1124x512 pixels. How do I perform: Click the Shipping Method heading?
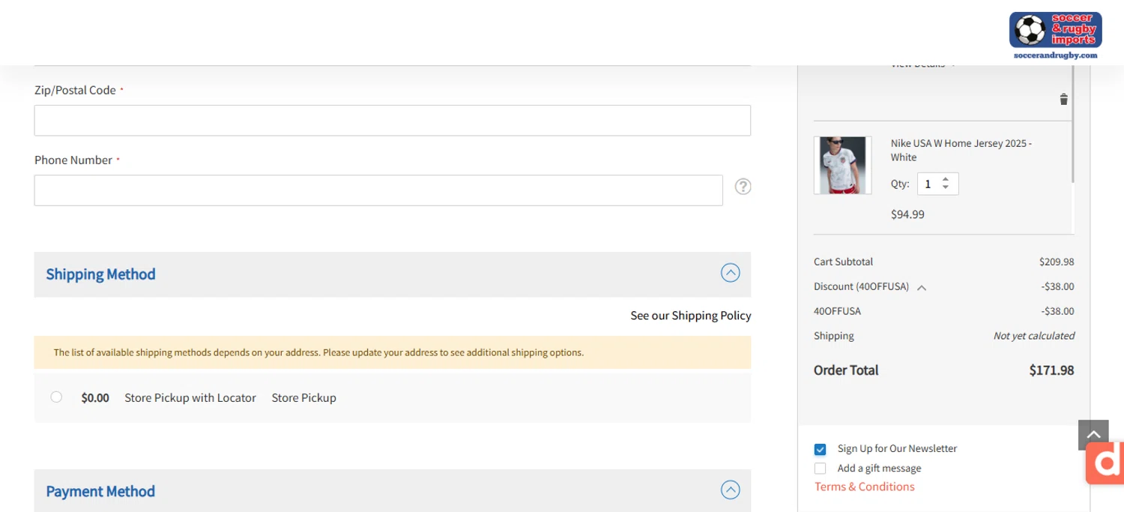(x=101, y=274)
